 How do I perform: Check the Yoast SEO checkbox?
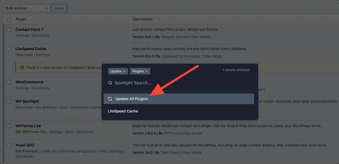pos(9,145)
